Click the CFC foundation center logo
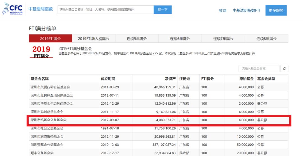The width and height of the screenshot is (303, 156). tap(13, 9)
